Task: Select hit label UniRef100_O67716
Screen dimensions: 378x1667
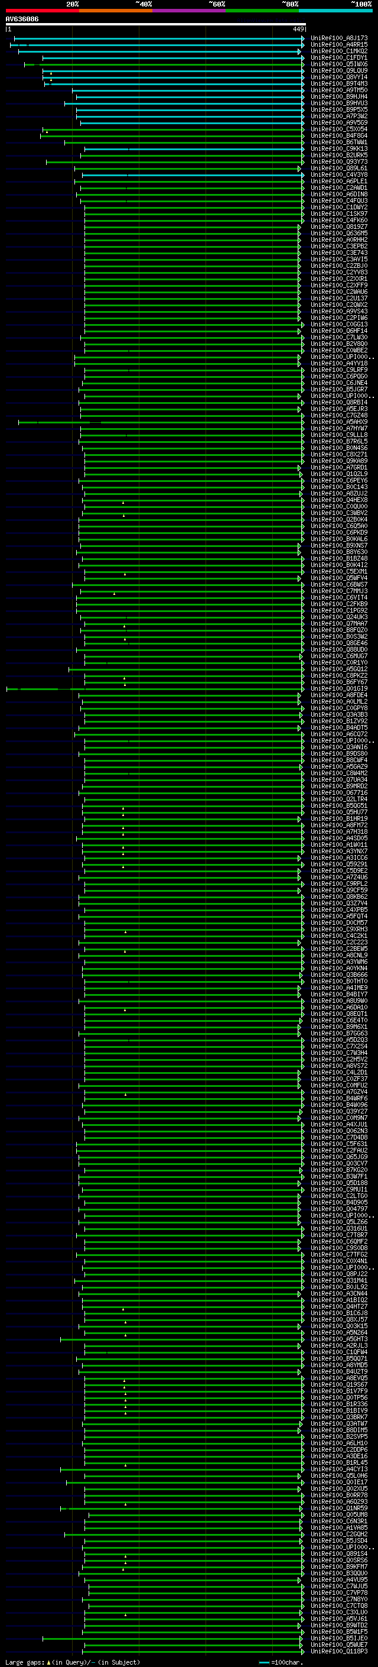Action: coord(338,793)
